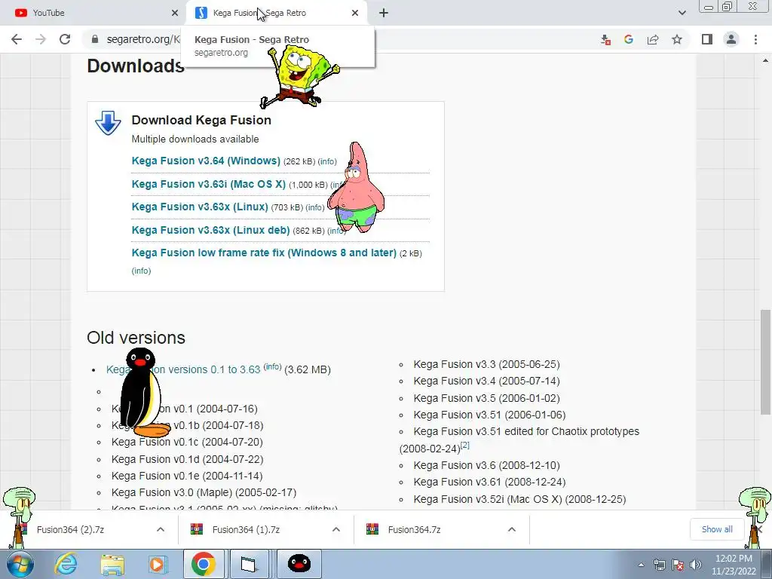Image resolution: width=772 pixels, height=579 pixels.
Task: Download Kega Fusion v3.64 (Windows)
Action: click(x=206, y=161)
